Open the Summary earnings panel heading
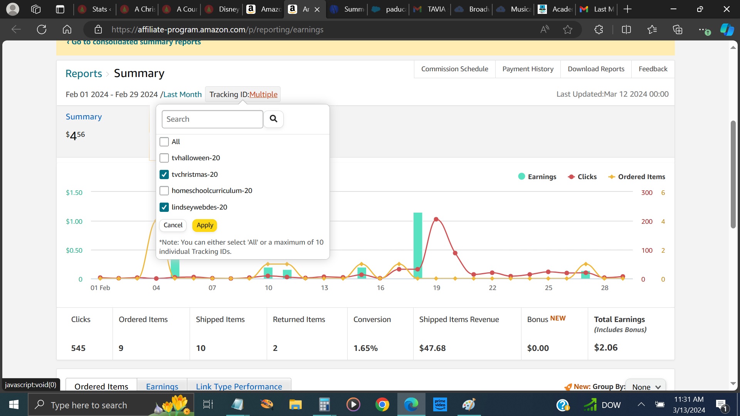Viewport: 740px width, 416px height. [x=84, y=117]
